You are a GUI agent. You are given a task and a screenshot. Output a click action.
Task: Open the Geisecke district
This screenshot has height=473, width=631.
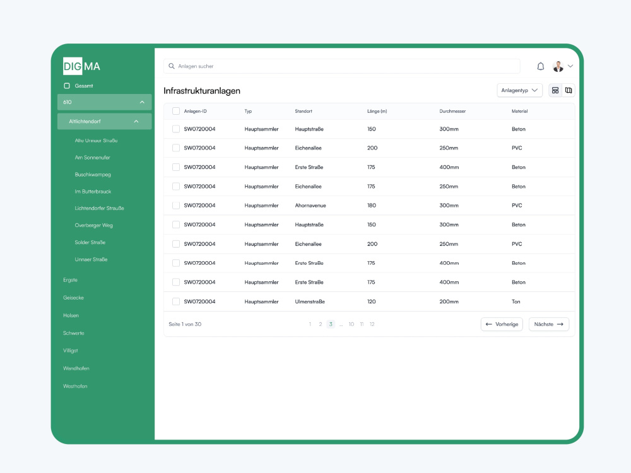pyautogui.click(x=73, y=298)
